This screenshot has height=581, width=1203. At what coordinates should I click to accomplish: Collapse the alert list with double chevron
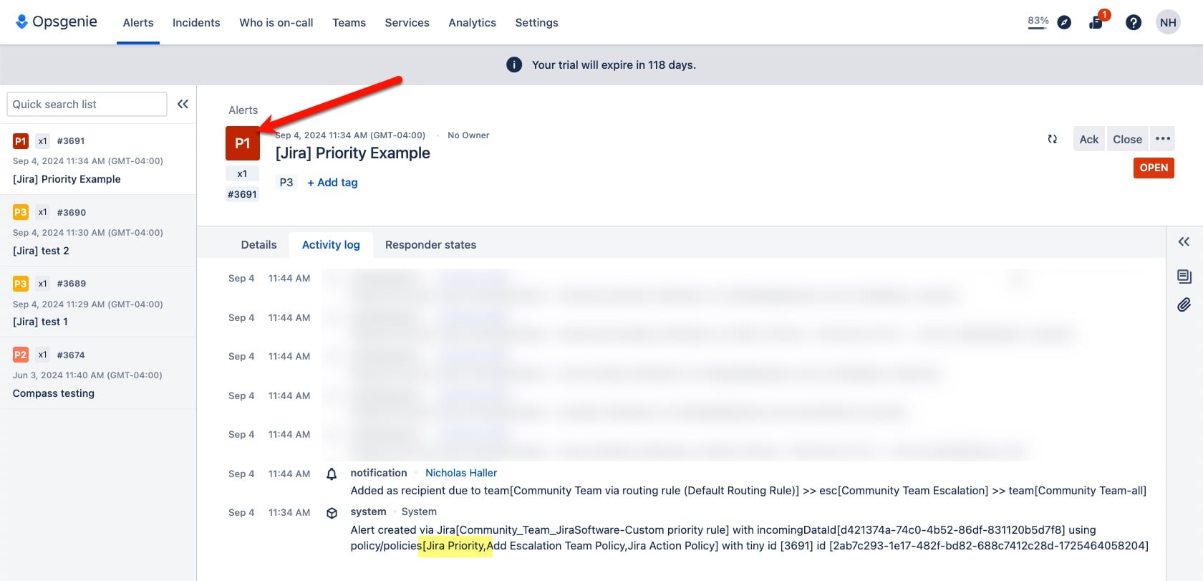pyautogui.click(x=183, y=104)
